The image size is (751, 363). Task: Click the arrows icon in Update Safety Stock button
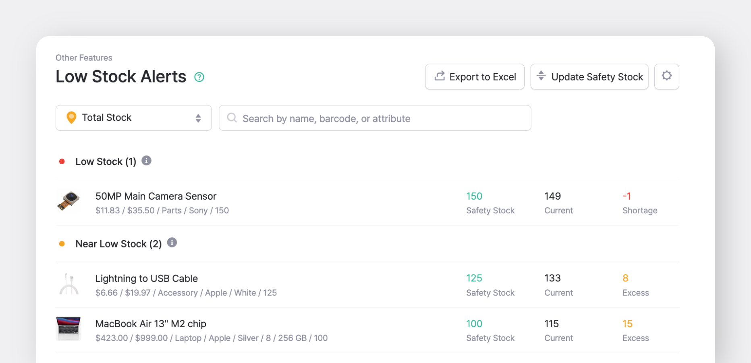[x=541, y=76]
